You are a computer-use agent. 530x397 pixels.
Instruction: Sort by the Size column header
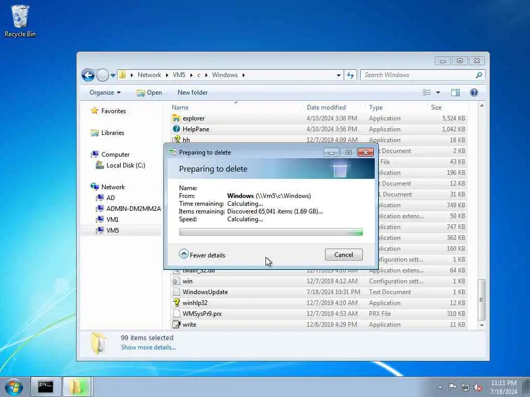pos(436,108)
